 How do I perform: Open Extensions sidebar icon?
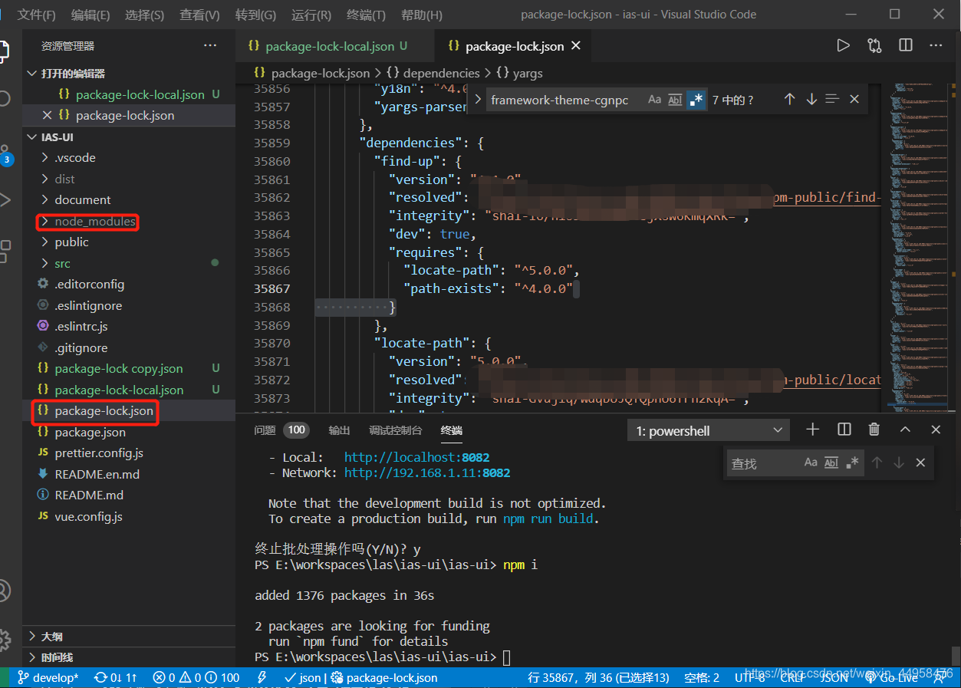pyautogui.click(x=6, y=250)
